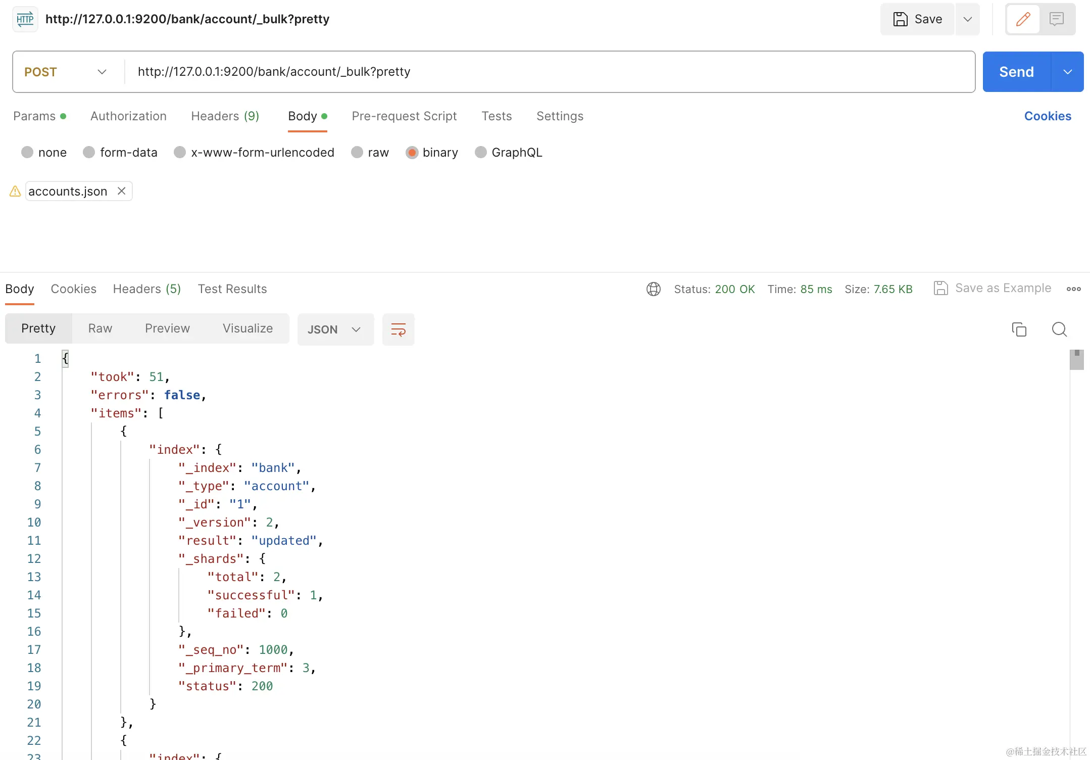Click the file warning triangle icon
Screen dimensions: 1090x760
15,191
